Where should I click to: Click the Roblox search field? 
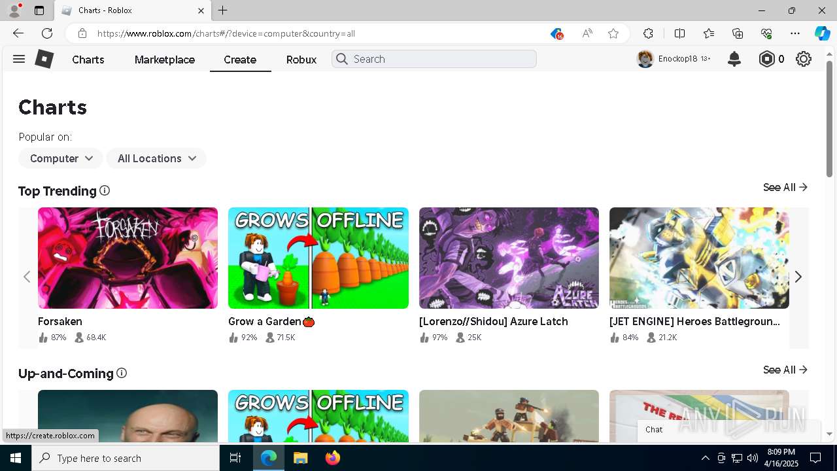434,59
